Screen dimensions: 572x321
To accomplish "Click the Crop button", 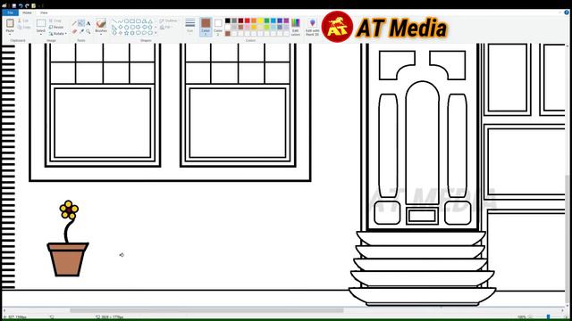I will click(55, 21).
